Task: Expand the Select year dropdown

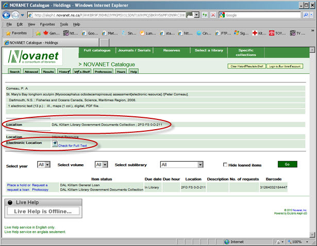Action: [x=43, y=165]
